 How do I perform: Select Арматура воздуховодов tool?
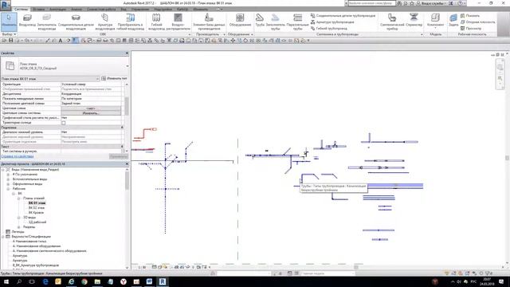point(104,22)
